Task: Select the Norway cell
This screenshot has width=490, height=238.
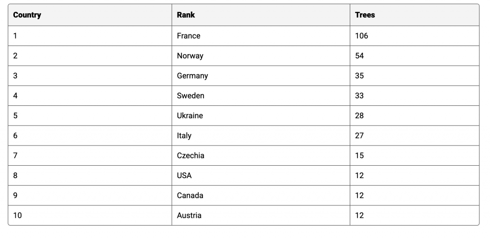Action: [190, 56]
